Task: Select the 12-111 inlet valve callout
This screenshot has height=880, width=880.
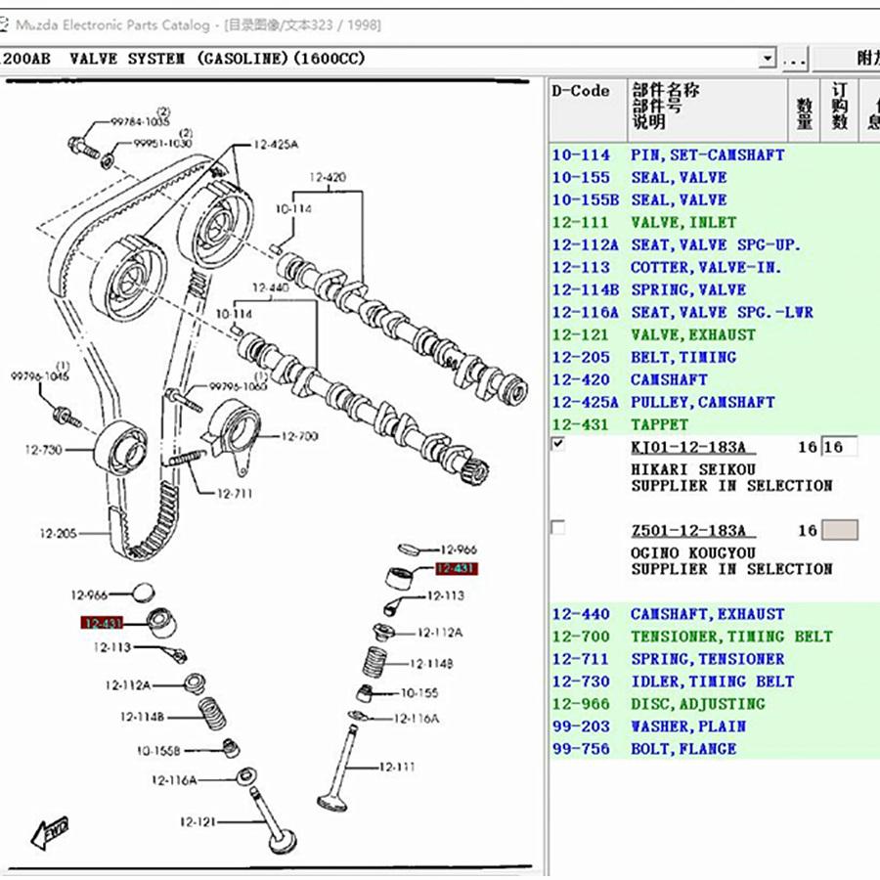Action: coord(396,767)
